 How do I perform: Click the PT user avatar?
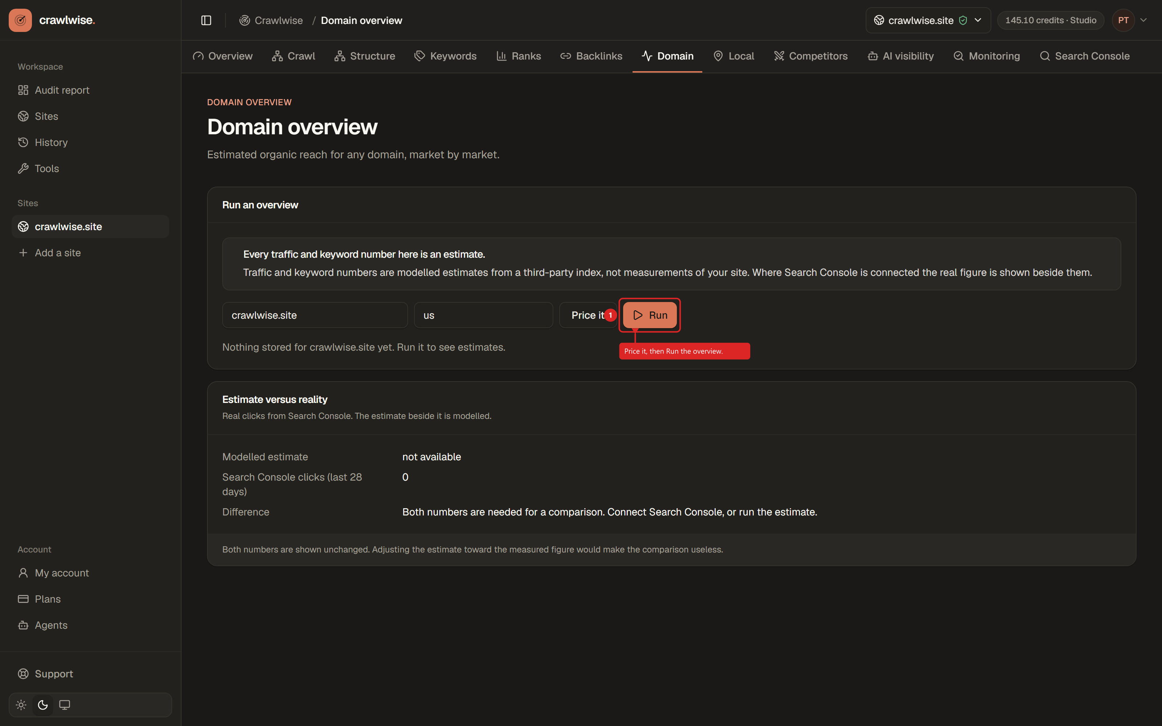(x=1123, y=20)
